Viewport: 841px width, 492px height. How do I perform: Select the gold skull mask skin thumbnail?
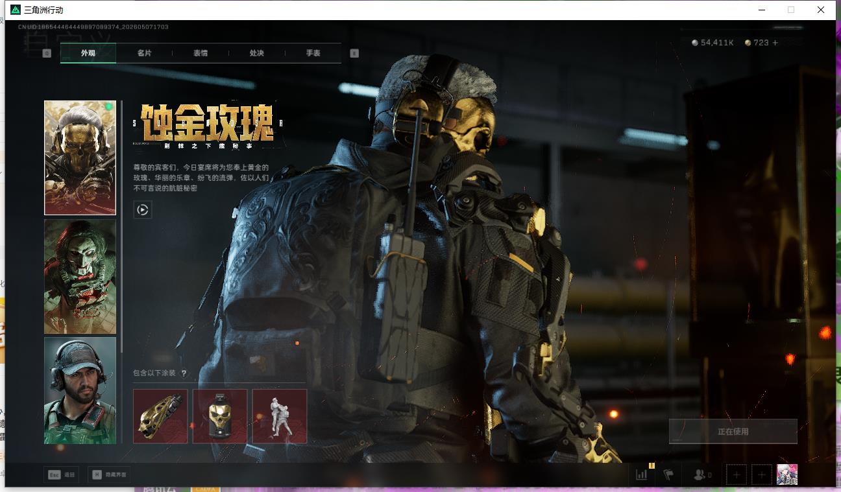click(80, 158)
